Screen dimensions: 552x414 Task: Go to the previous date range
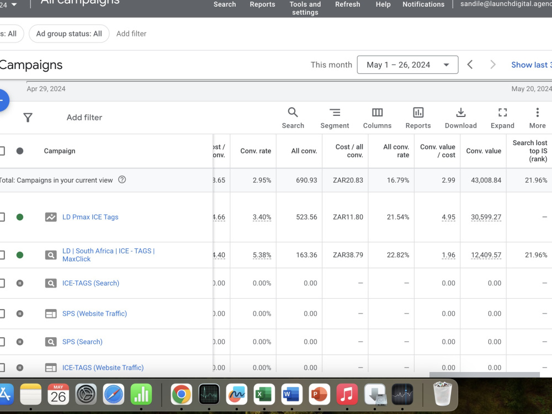coord(470,65)
